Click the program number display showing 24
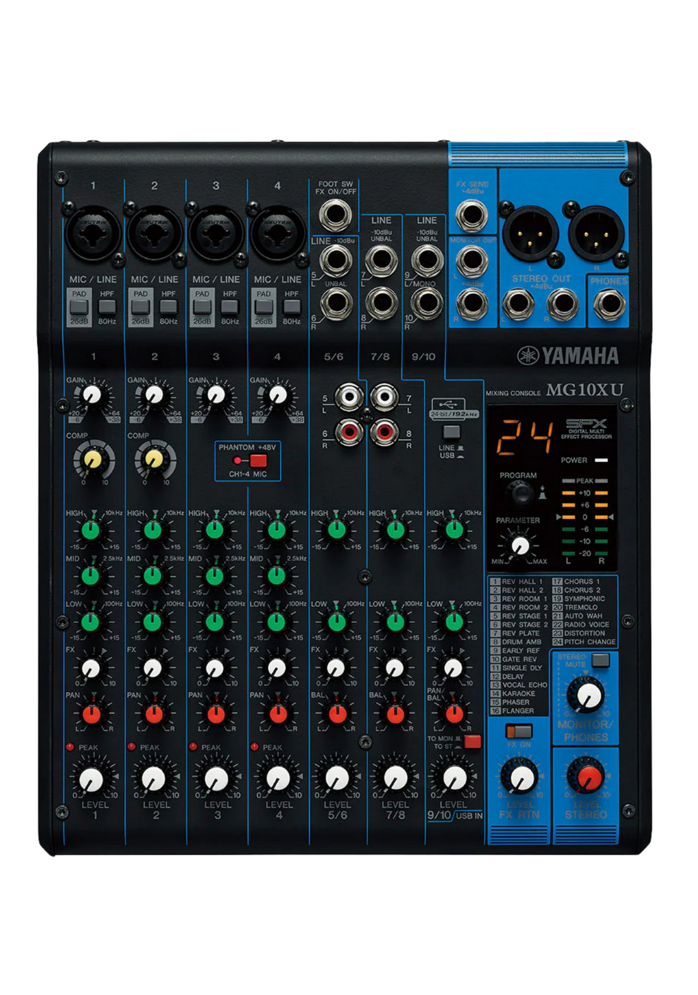 525,437
